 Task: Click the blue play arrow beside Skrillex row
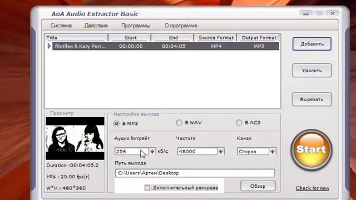point(50,46)
